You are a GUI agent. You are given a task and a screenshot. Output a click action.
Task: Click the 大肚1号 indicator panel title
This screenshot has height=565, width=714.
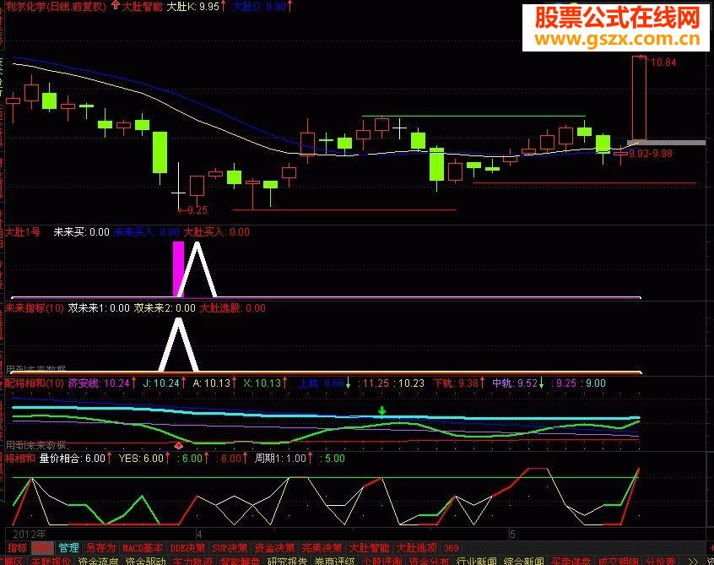pyautogui.click(x=23, y=232)
